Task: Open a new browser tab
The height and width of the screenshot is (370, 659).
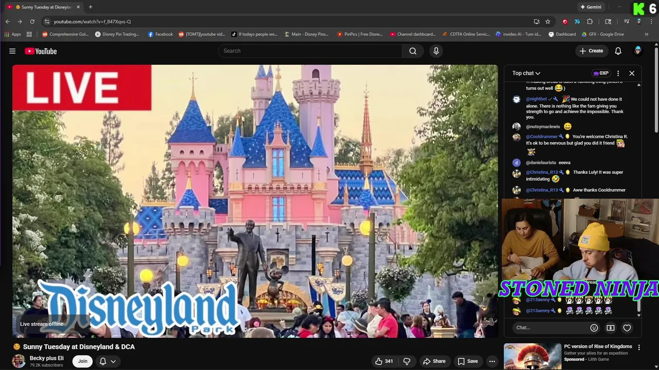Action: (91, 7)
